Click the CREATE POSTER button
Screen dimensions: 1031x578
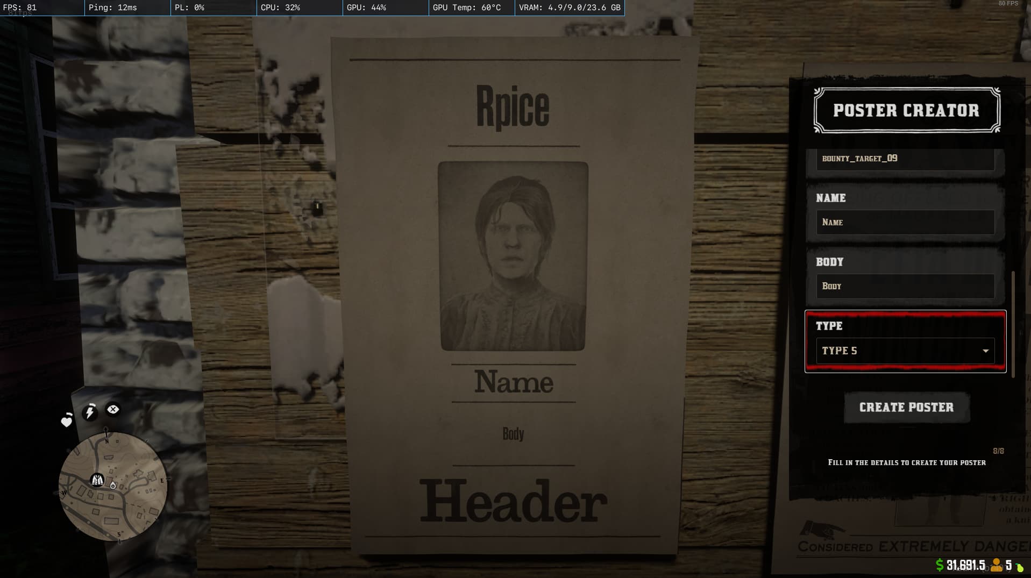906,407
